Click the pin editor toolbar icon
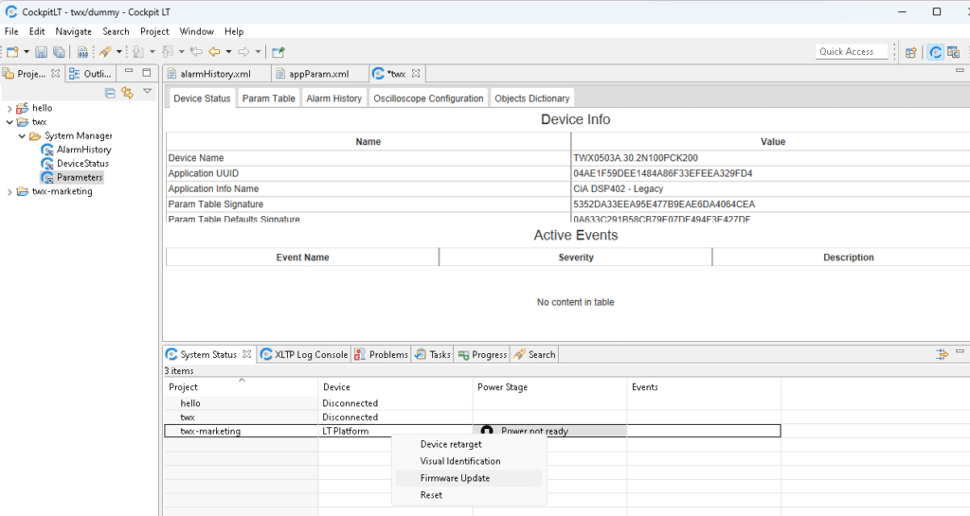Screen dimensions: 970x516 (x=278, y=52)
